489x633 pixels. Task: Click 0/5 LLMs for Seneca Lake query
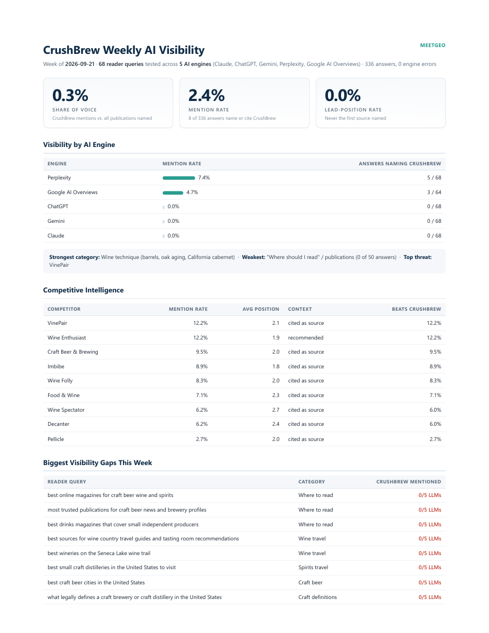click(430, 553)
